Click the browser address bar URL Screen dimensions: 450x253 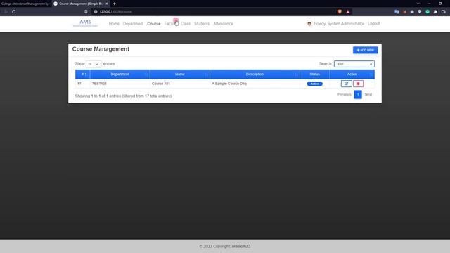point(115,11)
